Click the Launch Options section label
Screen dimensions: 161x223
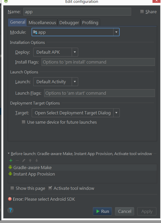[x=24, y=72]
